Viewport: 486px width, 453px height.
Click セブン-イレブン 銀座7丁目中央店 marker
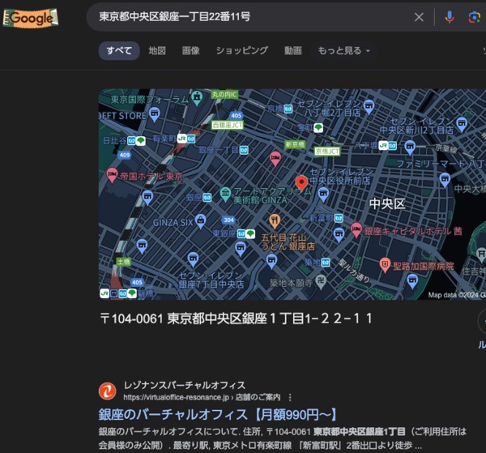pyautogui.click(x=193, y=259)
